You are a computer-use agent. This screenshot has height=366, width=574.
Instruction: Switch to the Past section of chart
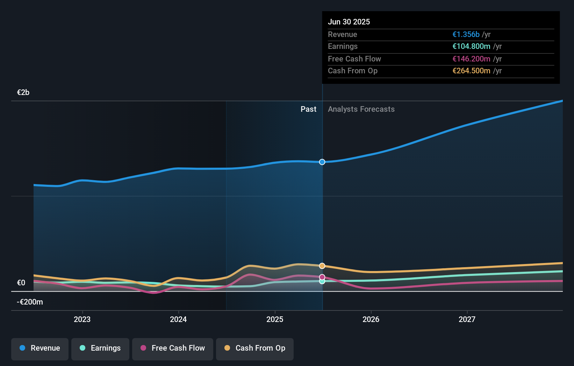[x=308, y=109]
